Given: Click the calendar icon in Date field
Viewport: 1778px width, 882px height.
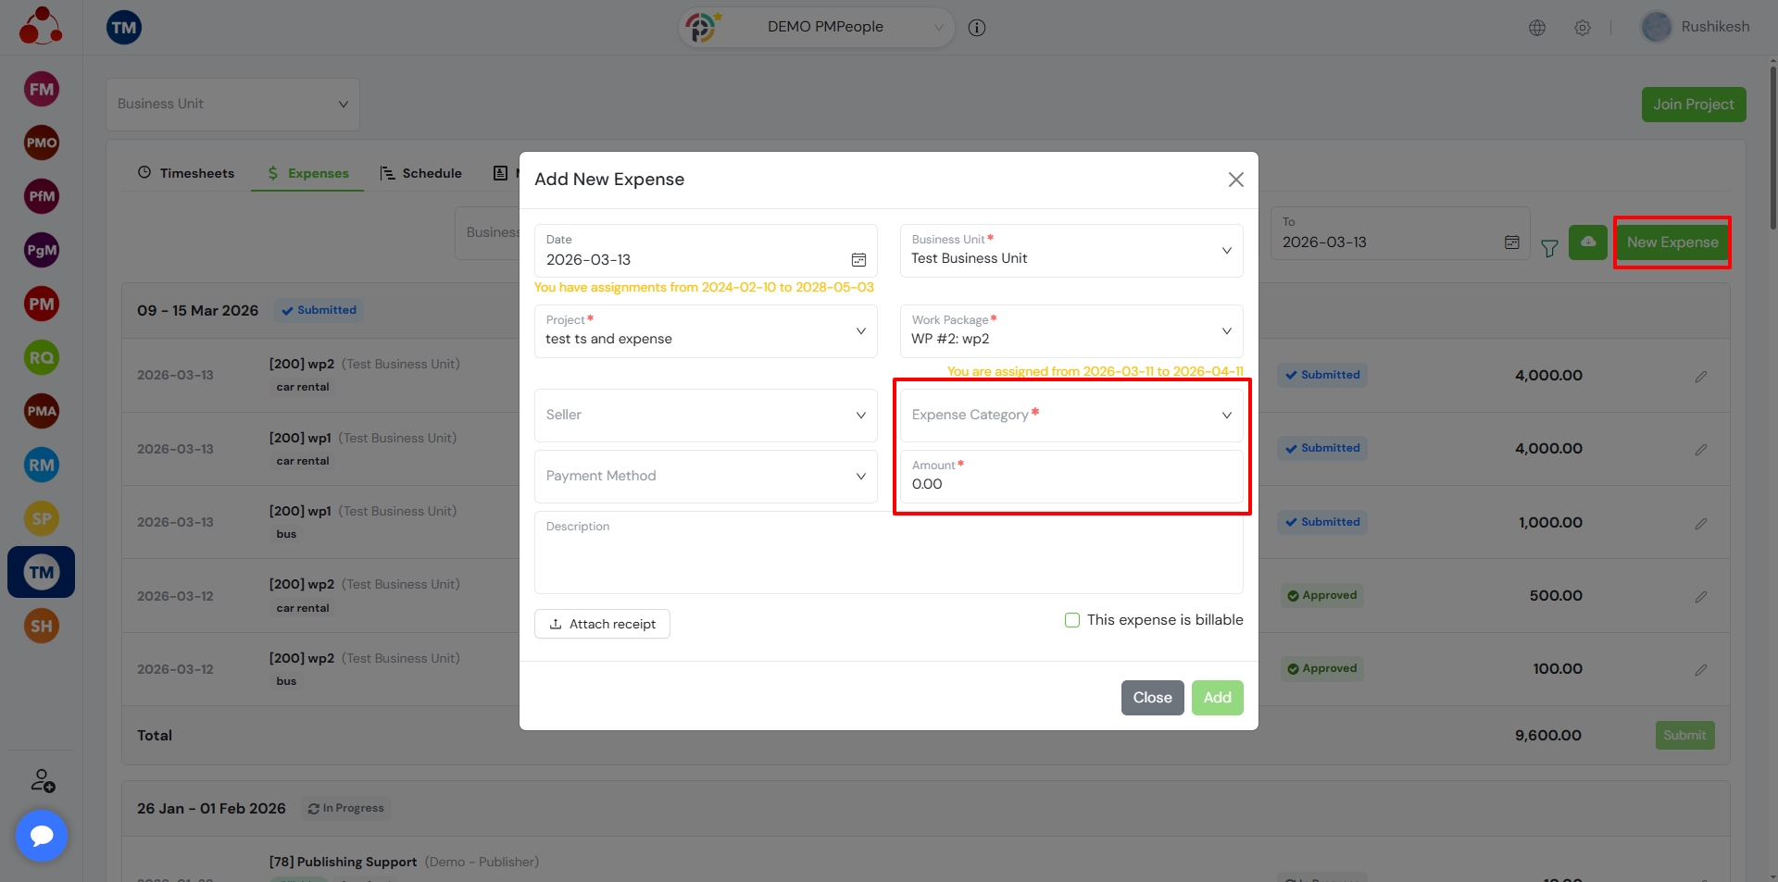Looking at the screenshot, I should point(858,260).
